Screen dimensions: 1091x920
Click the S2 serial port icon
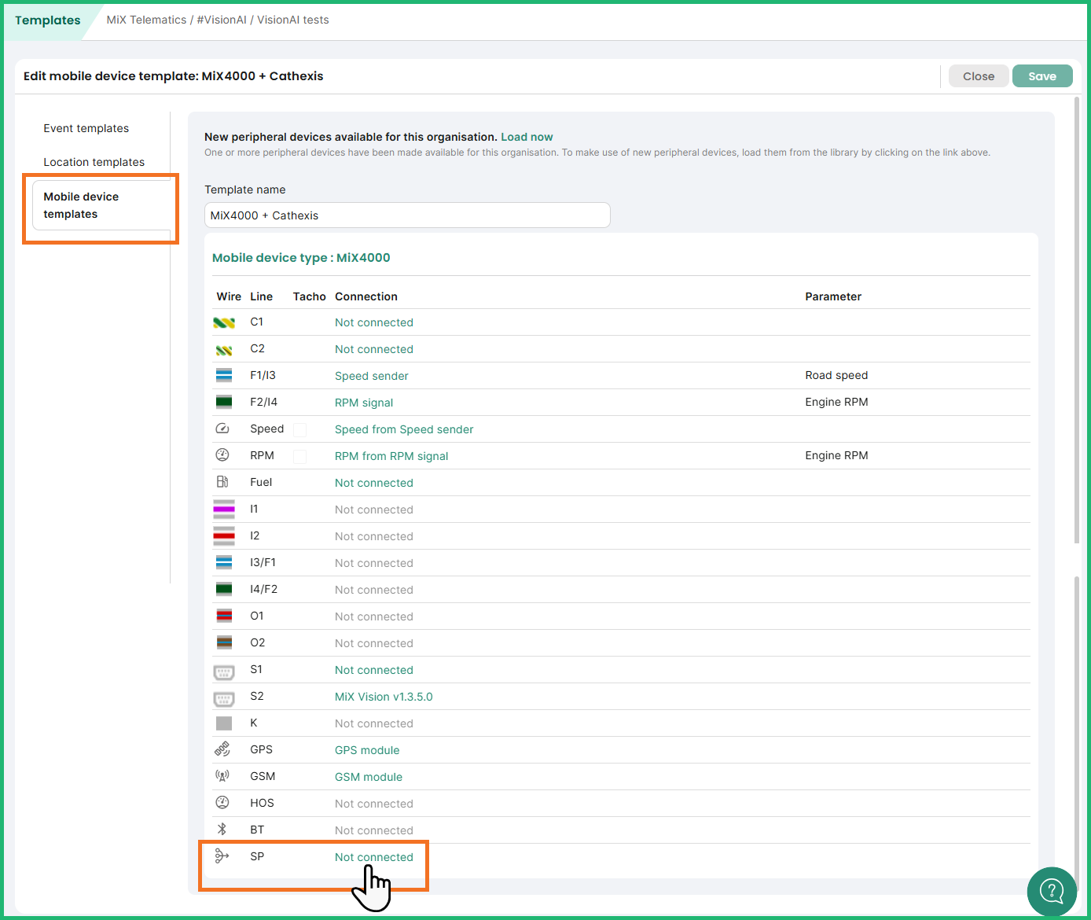(x=224, y=699)
